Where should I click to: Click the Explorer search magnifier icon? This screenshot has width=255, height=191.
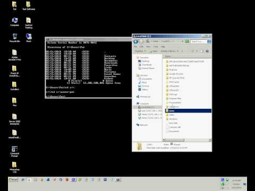click(209, 41)
